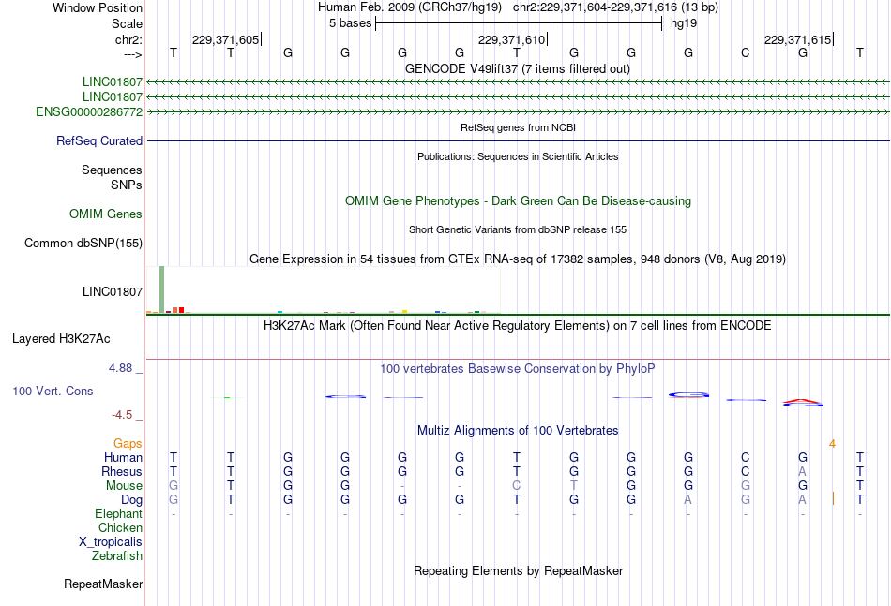Click the orange insertion bar in the Dog row
Screen dimensions: 891x606
(x=833, y=499)
